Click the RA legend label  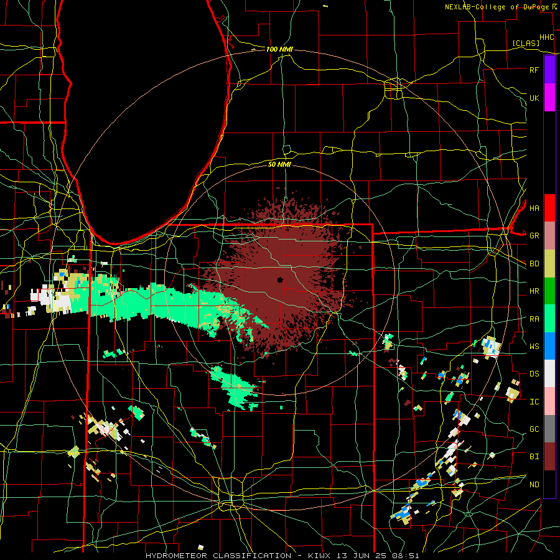click(534, 319)
